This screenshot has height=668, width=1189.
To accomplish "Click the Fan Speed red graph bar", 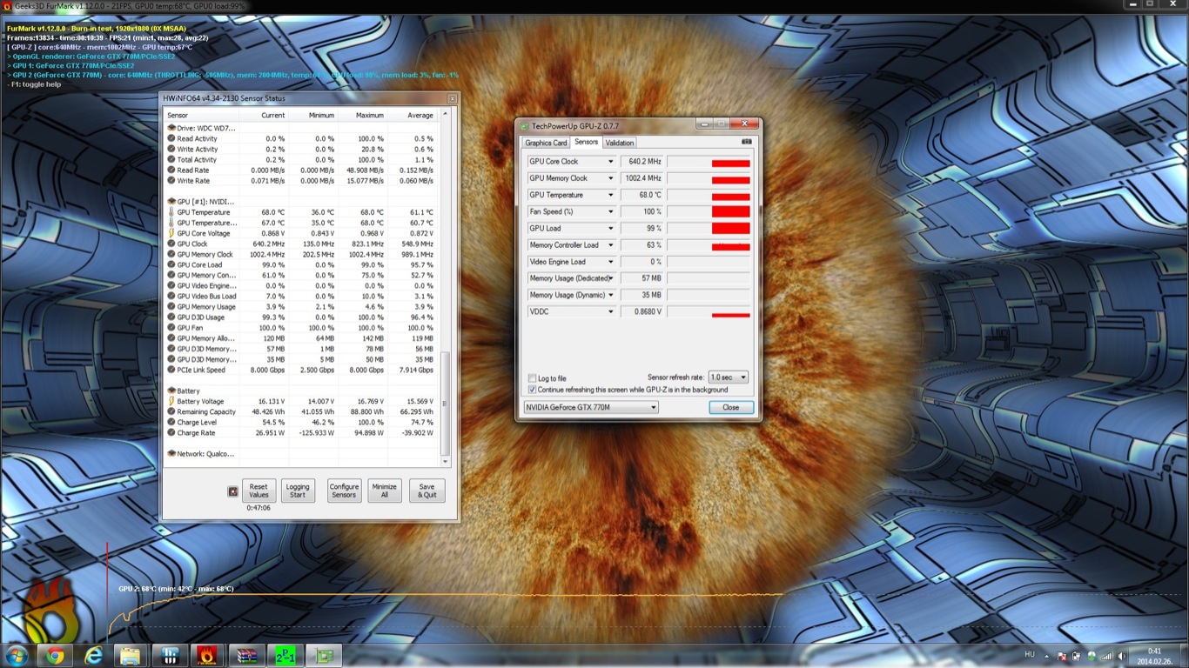I will [x=730, y=212].
